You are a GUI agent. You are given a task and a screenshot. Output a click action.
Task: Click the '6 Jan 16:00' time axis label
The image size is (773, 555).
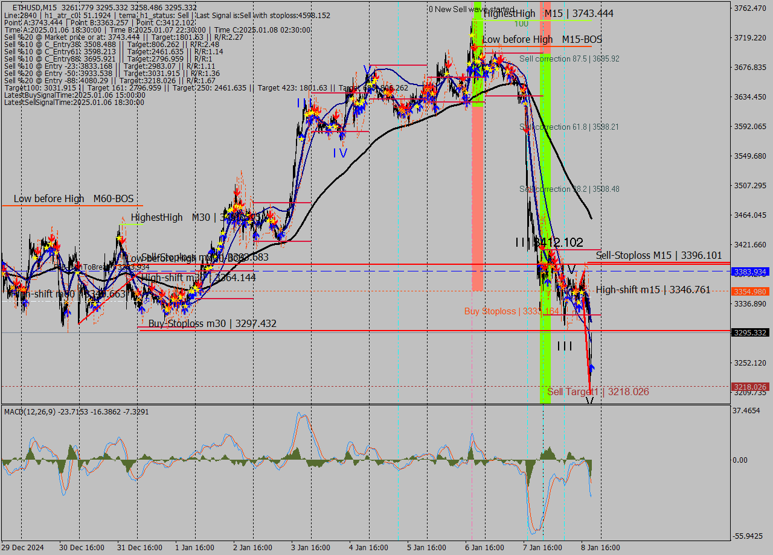tap(484, 548)
